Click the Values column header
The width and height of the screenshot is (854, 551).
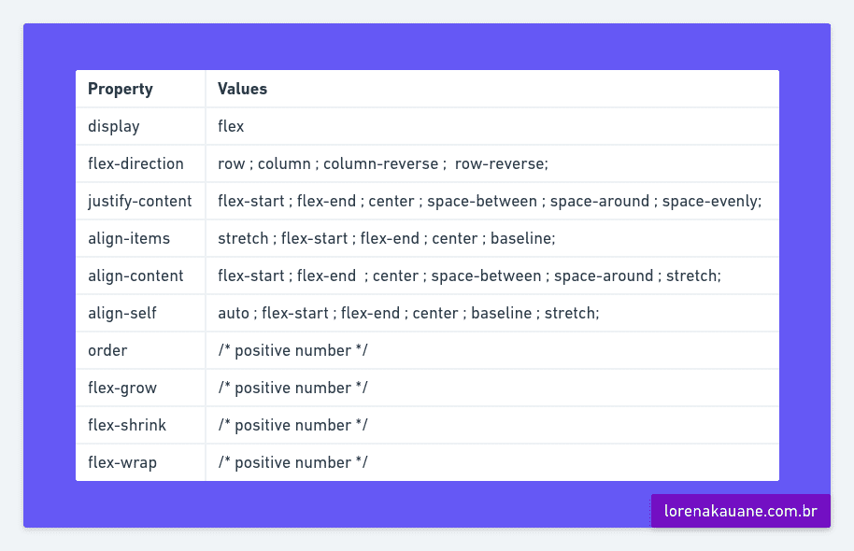243,90
